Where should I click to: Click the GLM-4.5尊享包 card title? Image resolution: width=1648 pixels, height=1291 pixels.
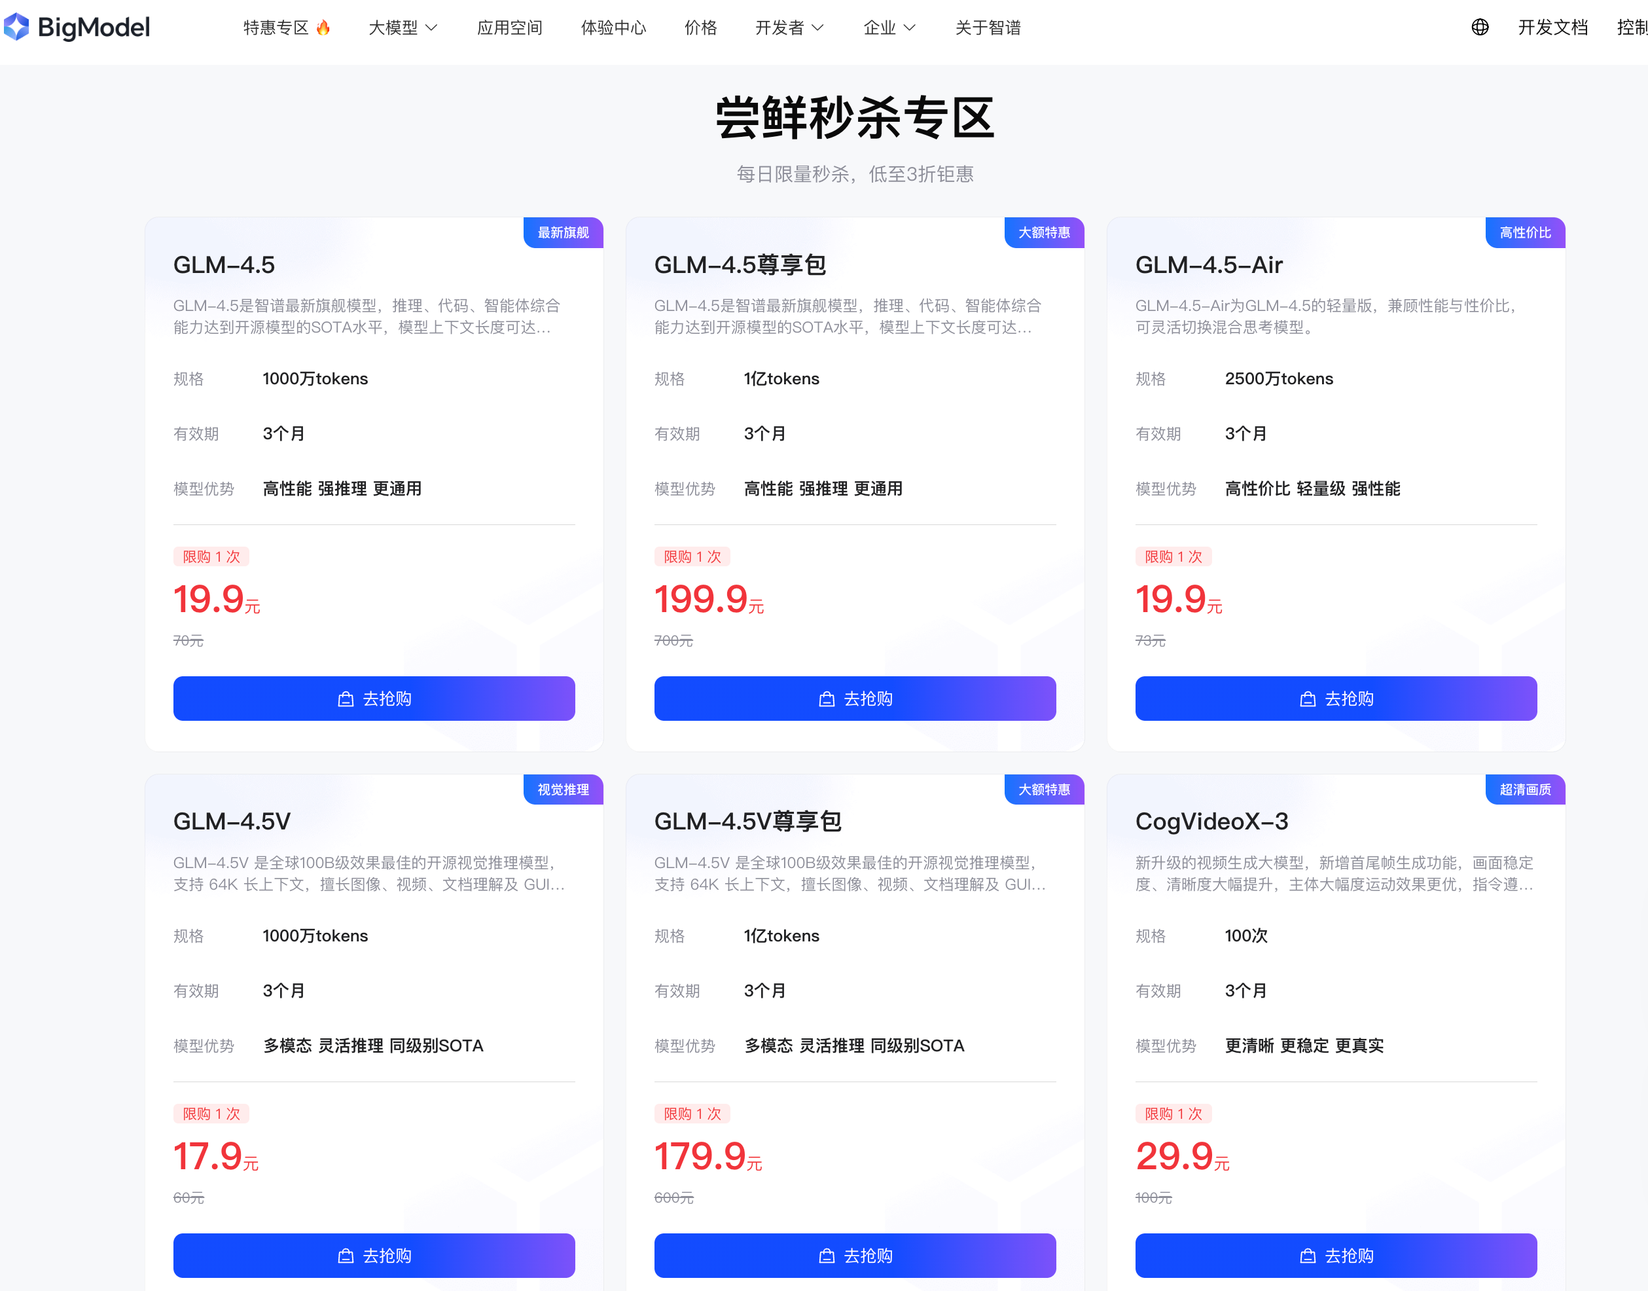(740, 264)
